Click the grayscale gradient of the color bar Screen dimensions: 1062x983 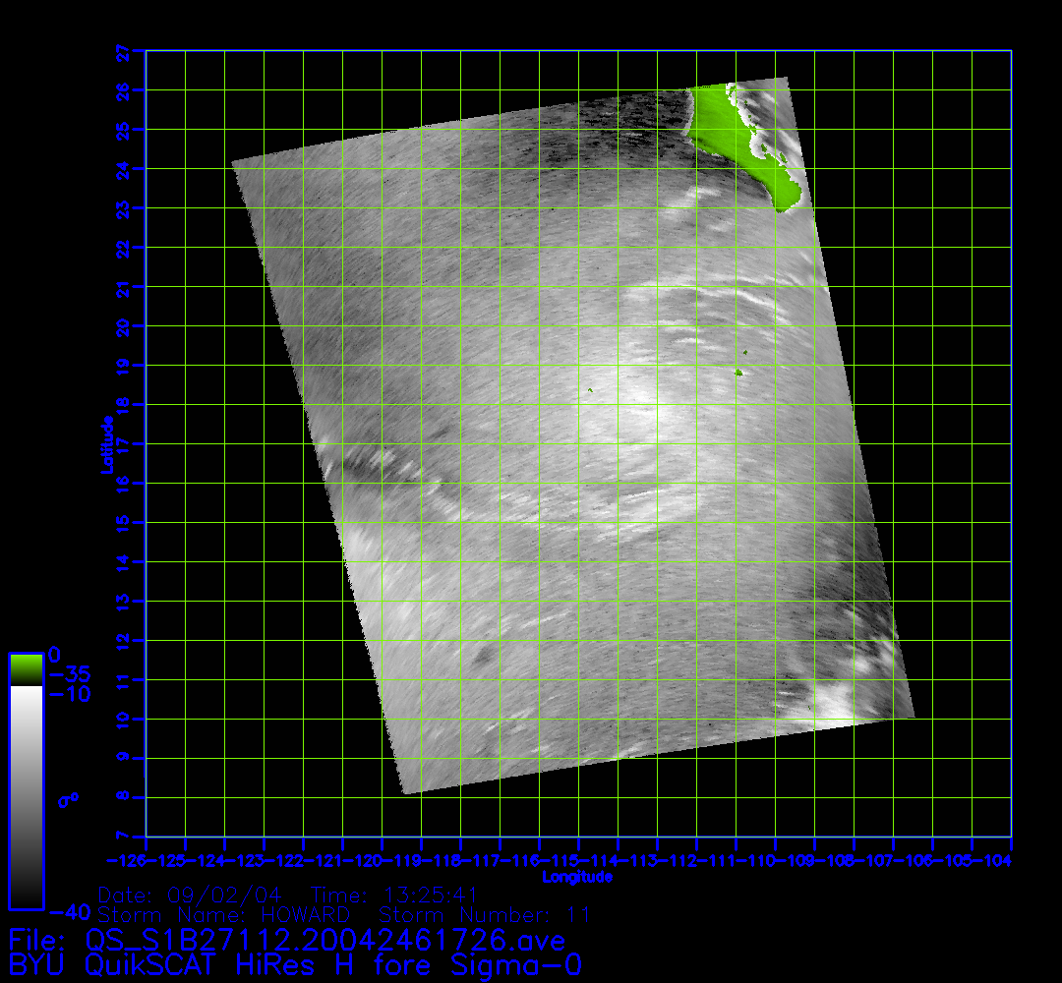26,796
